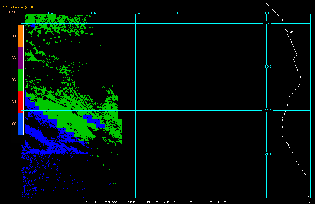Click the purple BC color swatch
315x204 pixels.
click(x=21, y=58)
